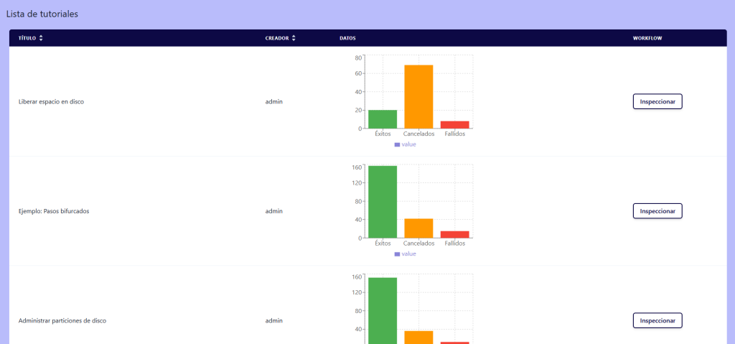The width and height of the screenshot is (735, 344).
Task: Select the Administrar particiones de disco title
Action: pyautogui.click(x=62, y=321)
